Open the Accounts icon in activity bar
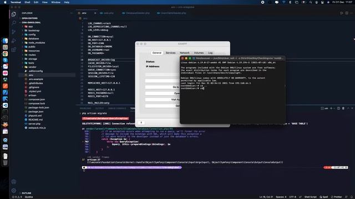Viewport: 355px width, 199px height. point(13,182)
